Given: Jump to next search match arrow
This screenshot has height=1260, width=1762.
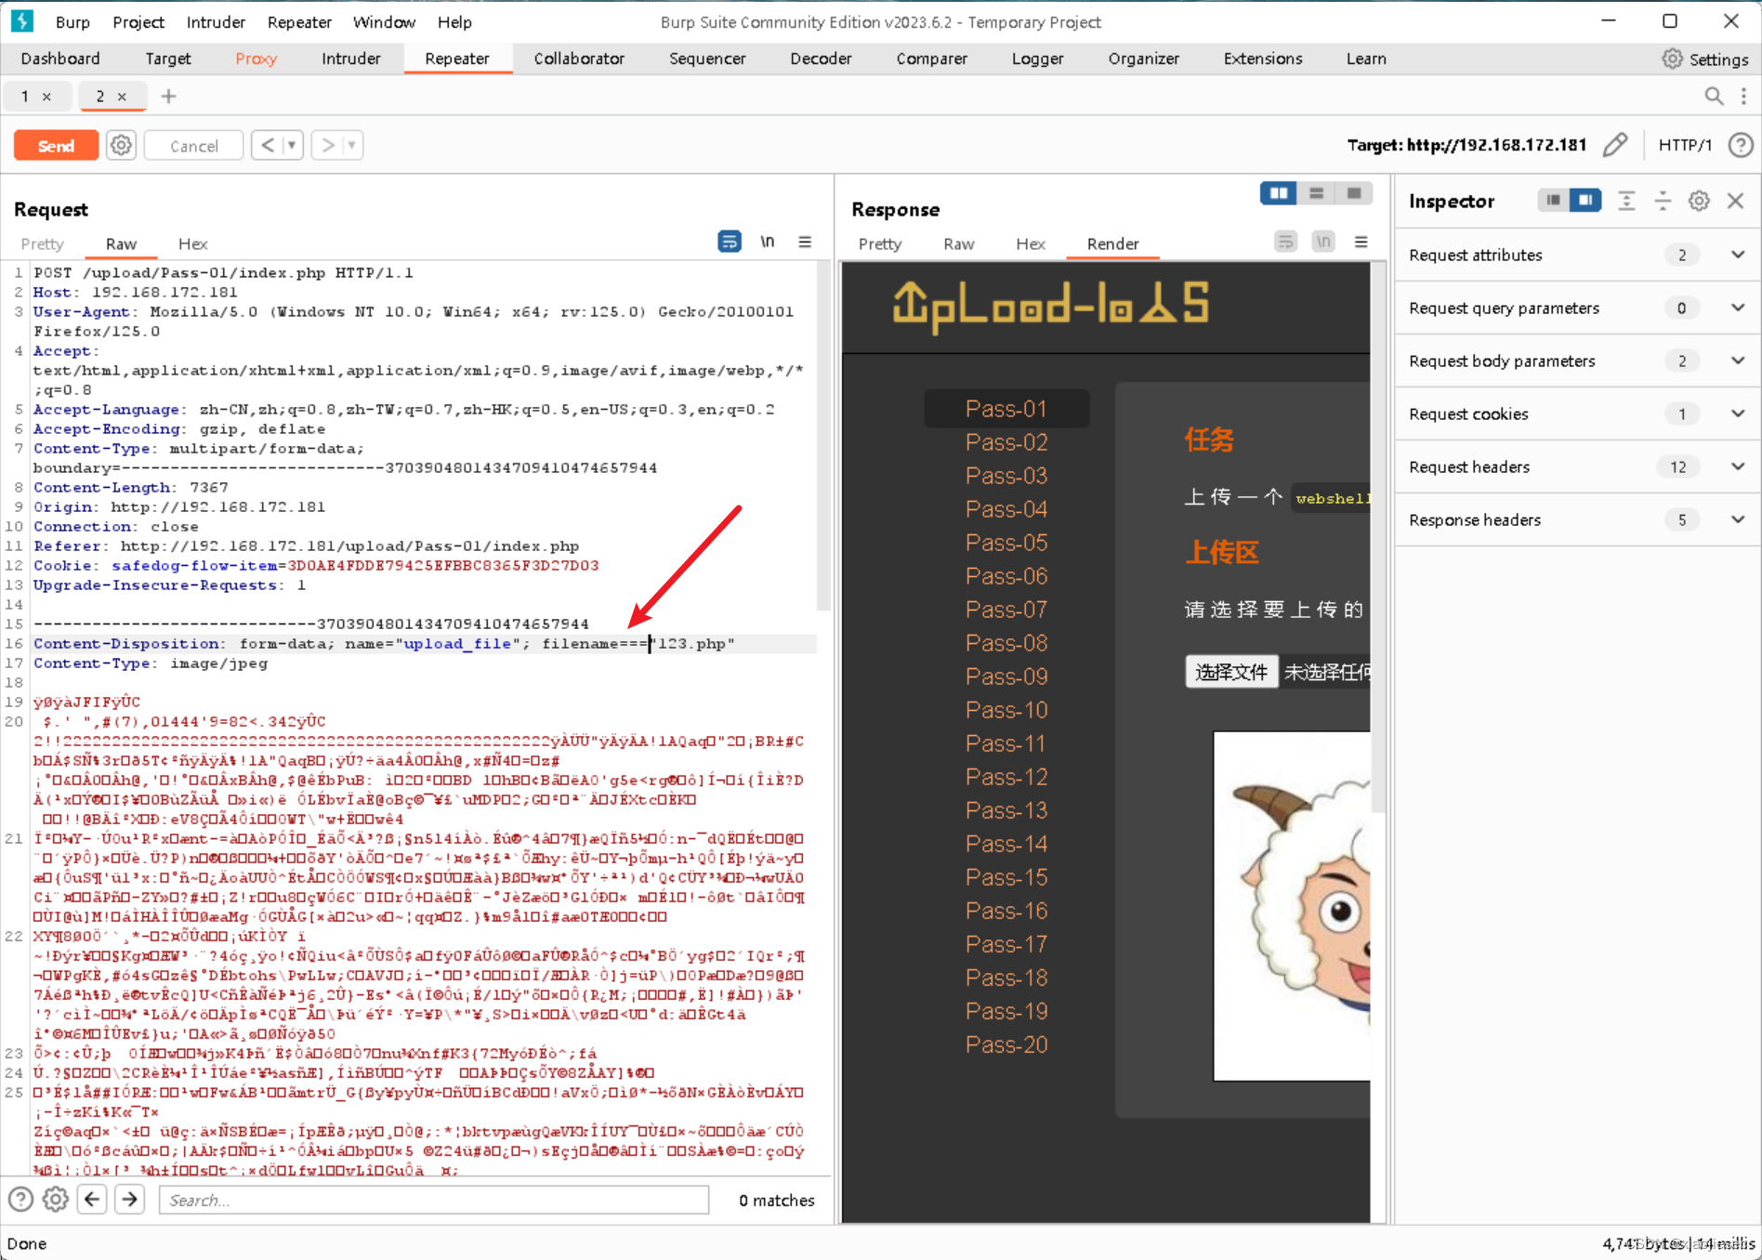Looking at the screenshot, I should [x=130, y=1200].
